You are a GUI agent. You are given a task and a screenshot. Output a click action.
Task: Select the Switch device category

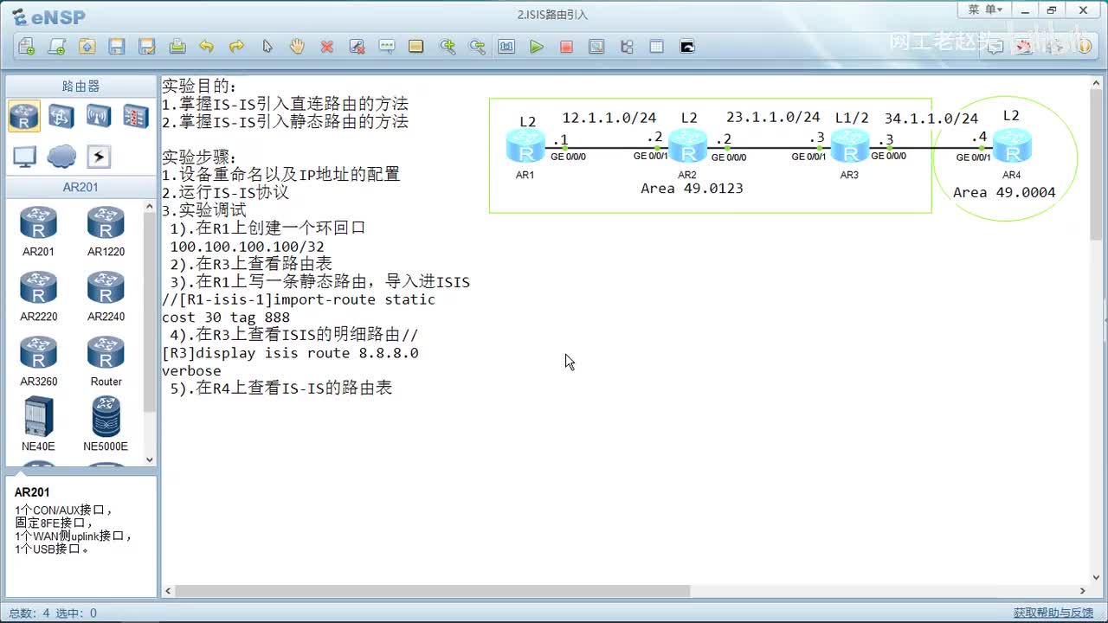(x=61, y=116)
